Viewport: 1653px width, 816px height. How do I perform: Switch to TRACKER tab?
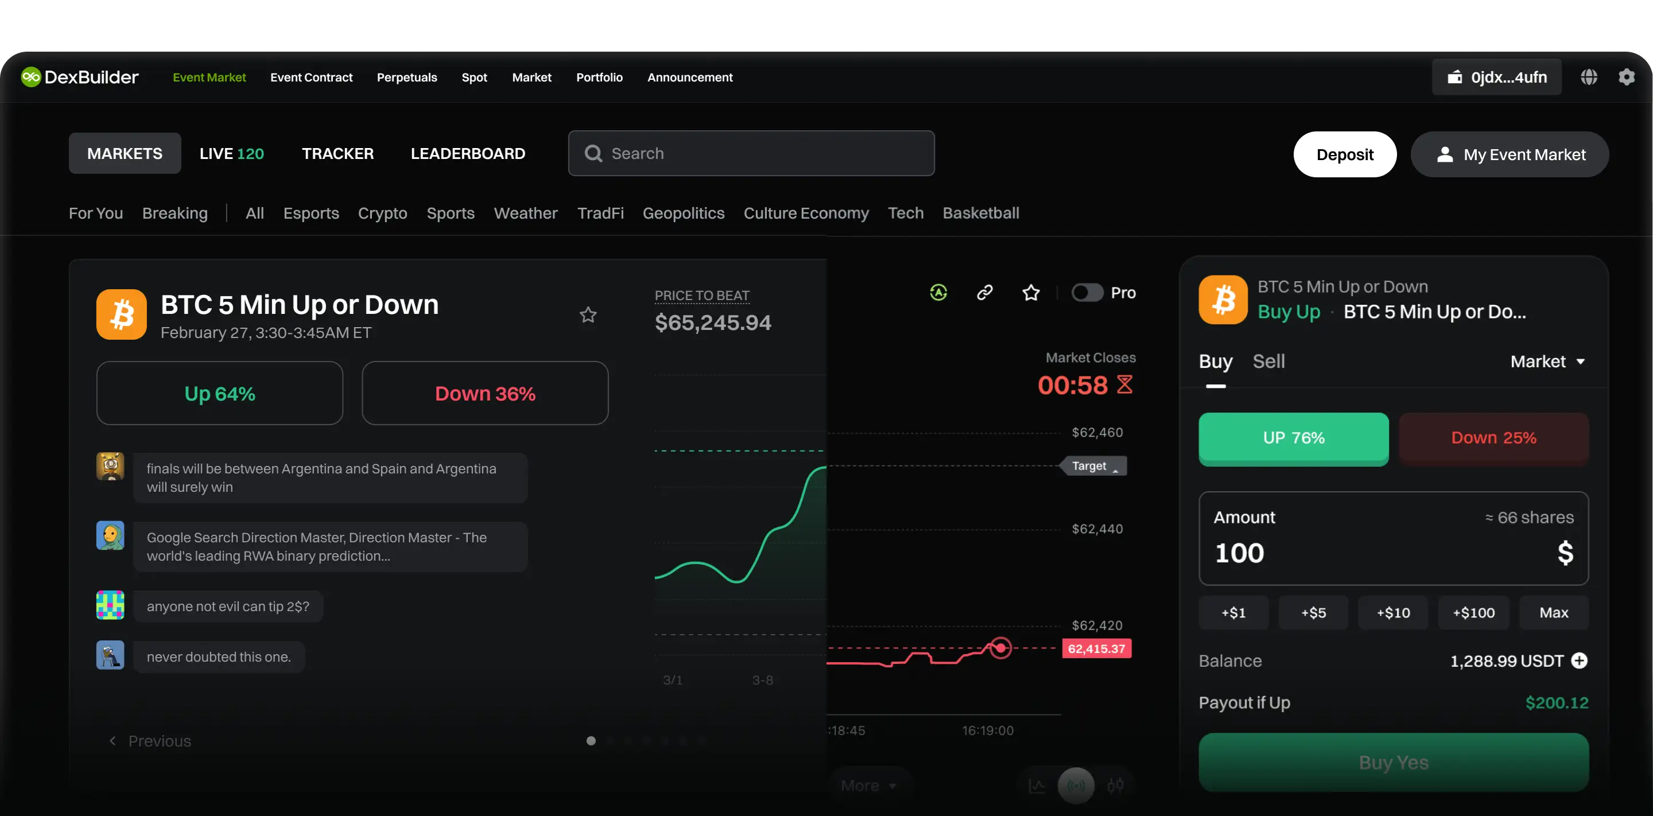coord(337,153)
